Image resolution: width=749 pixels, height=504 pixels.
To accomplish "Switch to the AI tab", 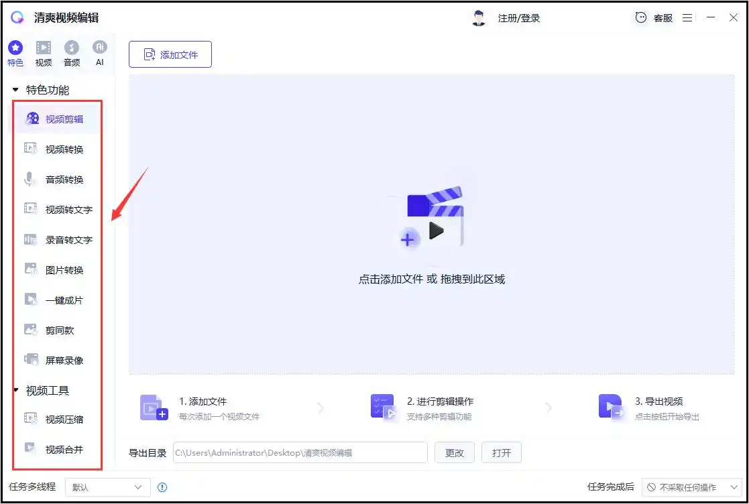I will [100, 54].
